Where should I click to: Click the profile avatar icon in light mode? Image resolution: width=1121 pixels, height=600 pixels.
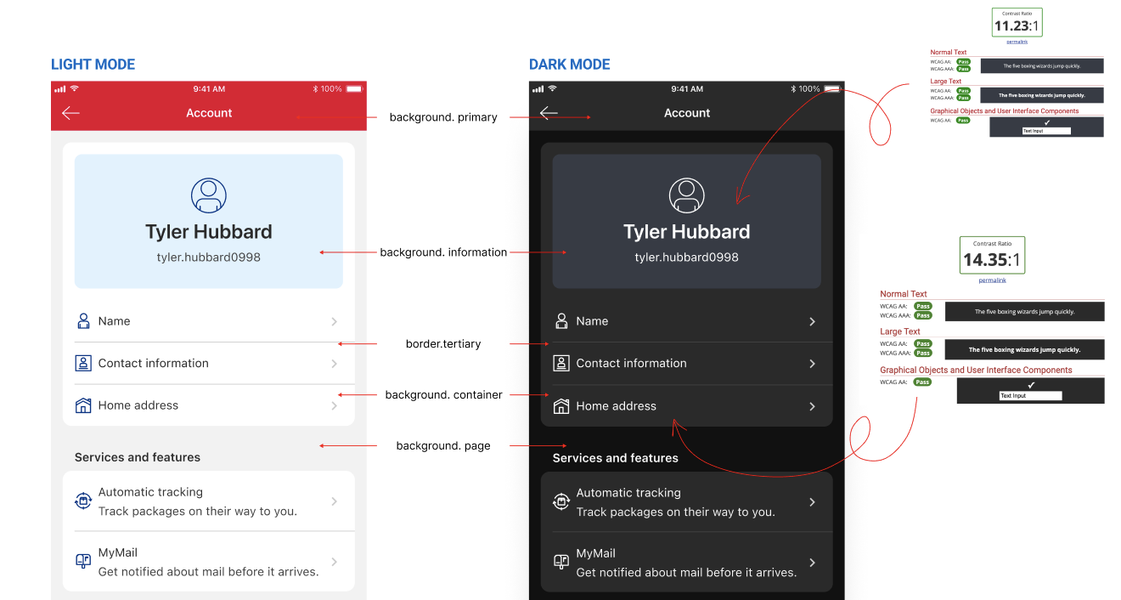(209, 195)
